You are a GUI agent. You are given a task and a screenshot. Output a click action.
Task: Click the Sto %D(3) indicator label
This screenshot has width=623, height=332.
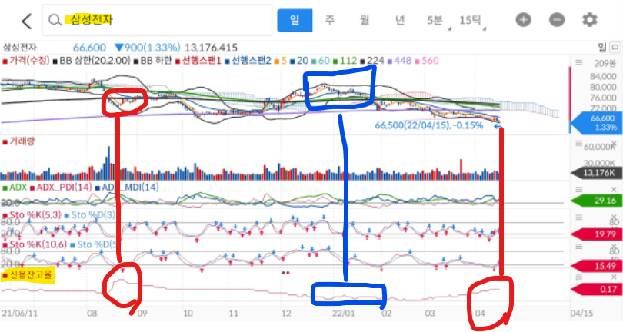(x=93, y=215)
